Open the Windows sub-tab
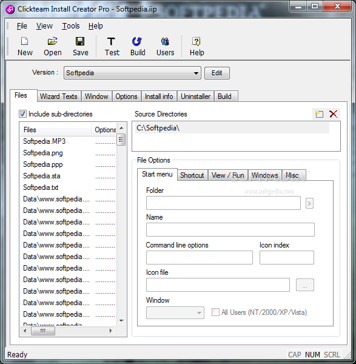Viewport: 356px width, 364px height. 265,175
